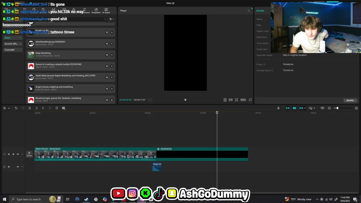The image size is (361, 203).
Task: Mute the main video track
Action: click(x=18, y=154)
